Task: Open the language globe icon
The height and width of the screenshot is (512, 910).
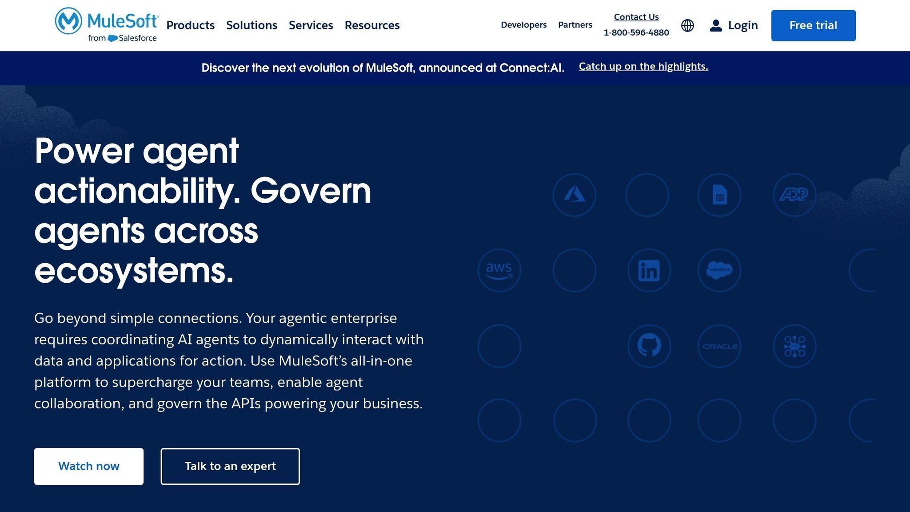Action: (687, 25)
